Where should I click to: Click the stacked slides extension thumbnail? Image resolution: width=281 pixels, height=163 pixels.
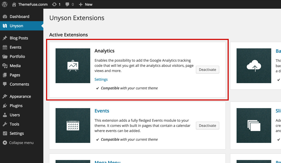254,126
